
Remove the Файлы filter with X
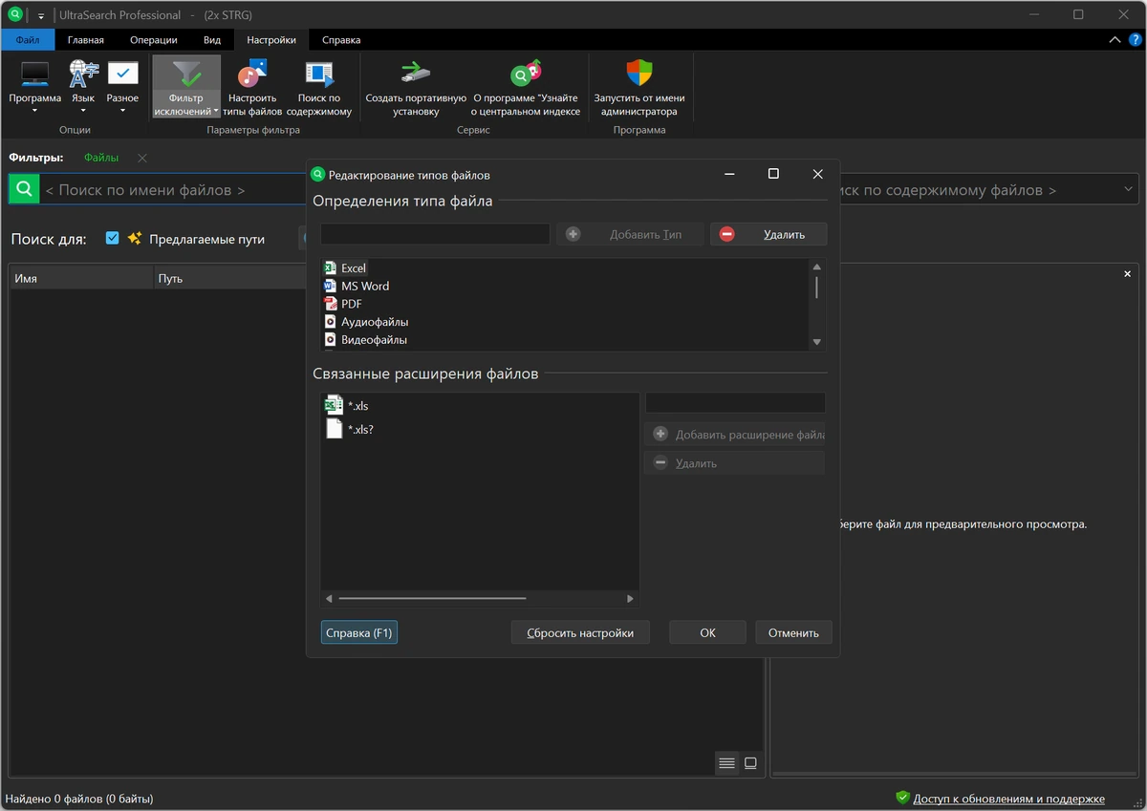click(142, 158)
